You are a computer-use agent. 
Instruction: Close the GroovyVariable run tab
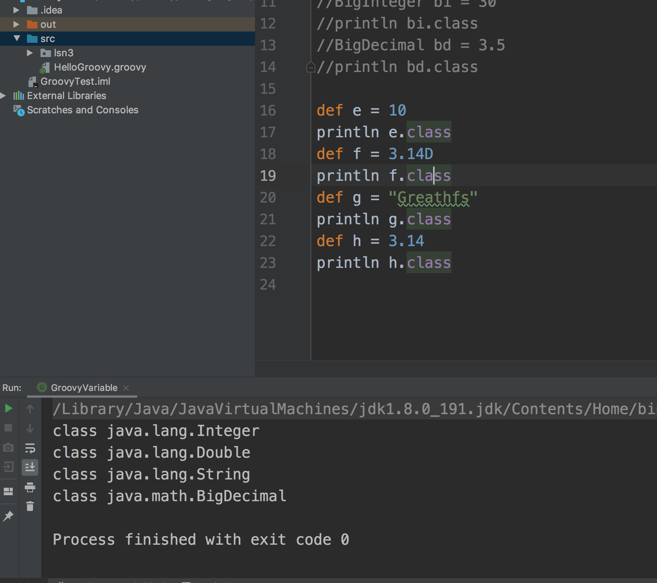(126, 388)
